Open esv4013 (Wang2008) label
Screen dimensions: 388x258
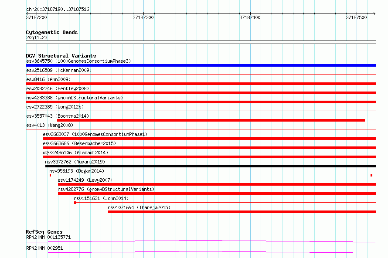click(x=50, y=125)
